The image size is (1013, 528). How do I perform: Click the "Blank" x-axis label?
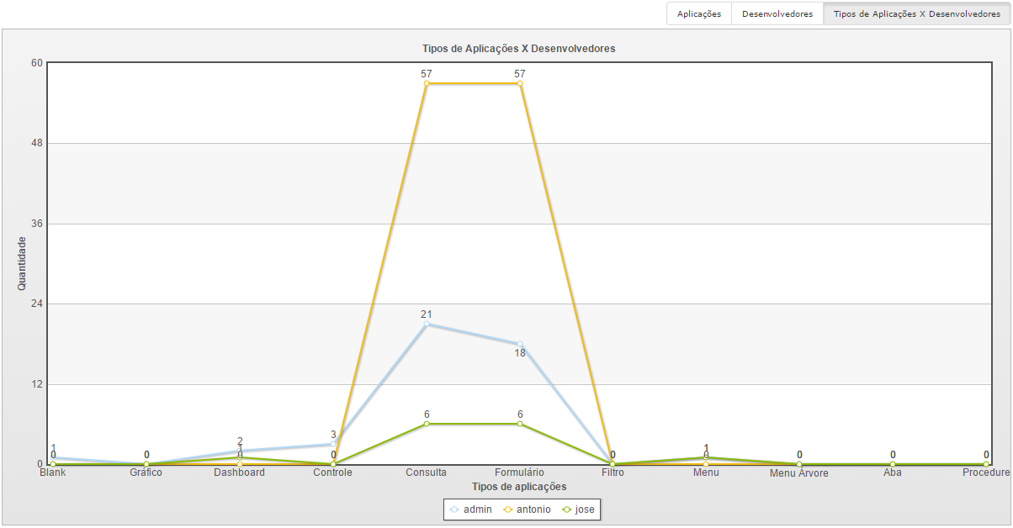[x=53, y=473]
